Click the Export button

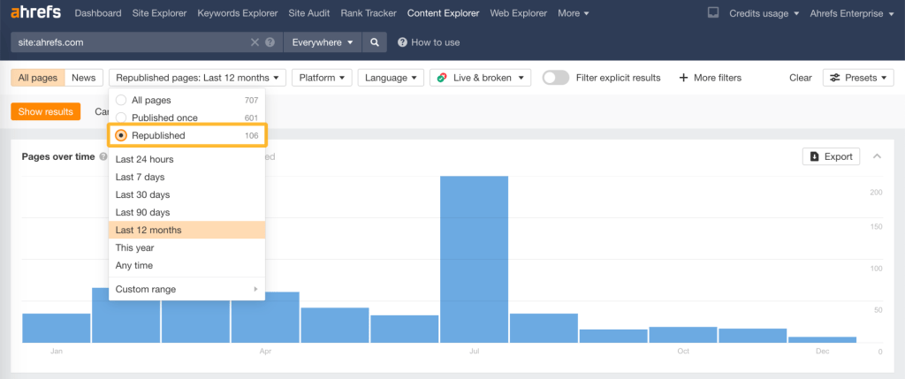point(831,156)
